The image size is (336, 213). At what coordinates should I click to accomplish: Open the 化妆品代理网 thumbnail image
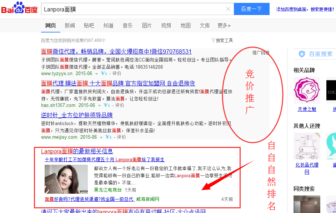tap(307, 146)
